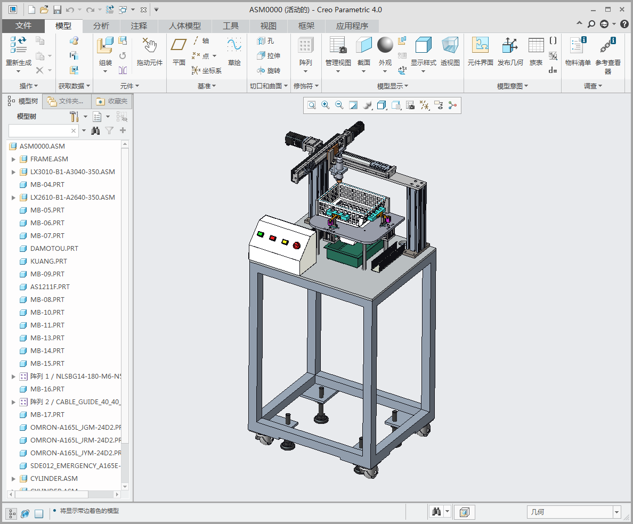Open the 参考查看器 reference viewer
This screenshot has width=633, height=524.
point(607,46)
